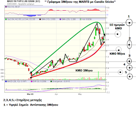Click the 'Apr' date axis label

pos(56,94)
